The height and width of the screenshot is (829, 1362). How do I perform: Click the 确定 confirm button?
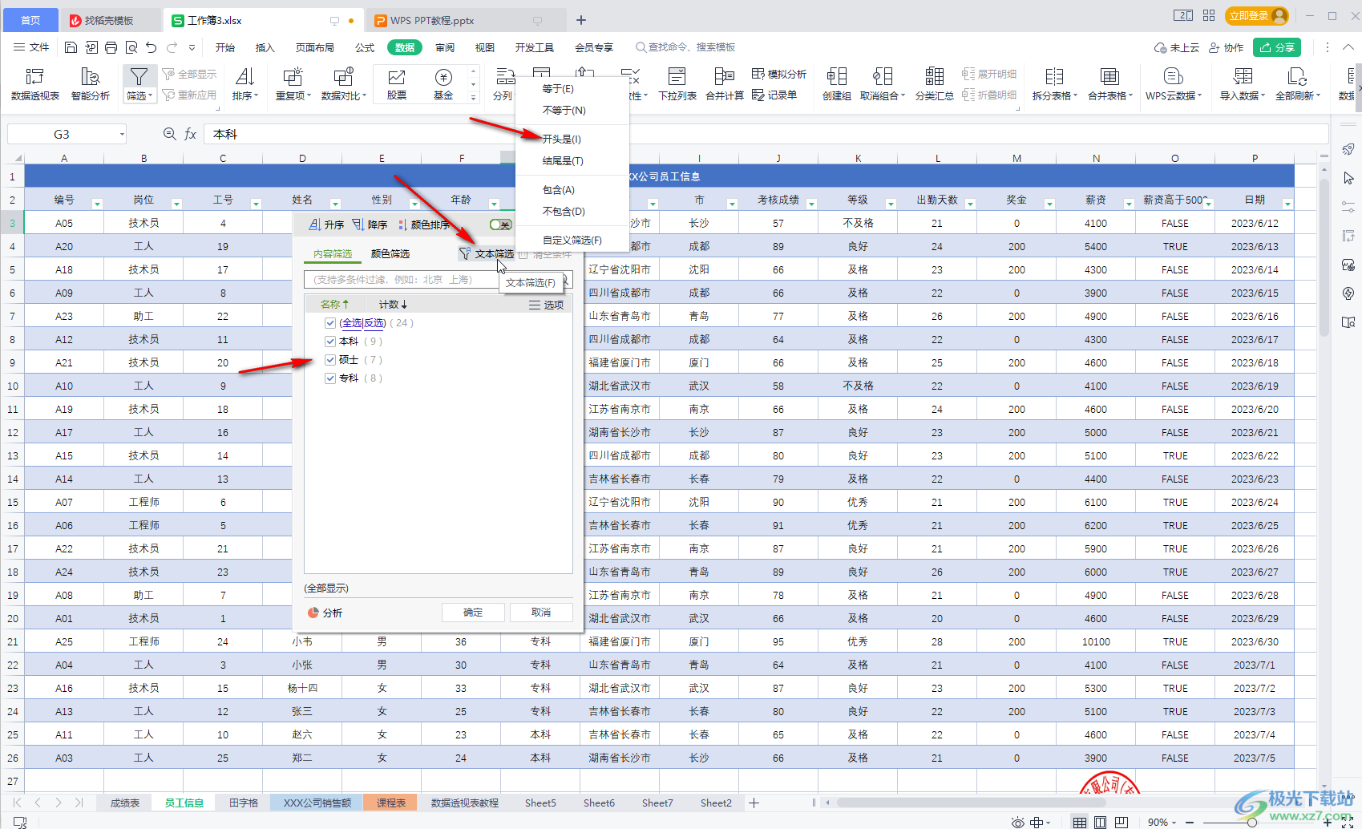tap(473, 613)
